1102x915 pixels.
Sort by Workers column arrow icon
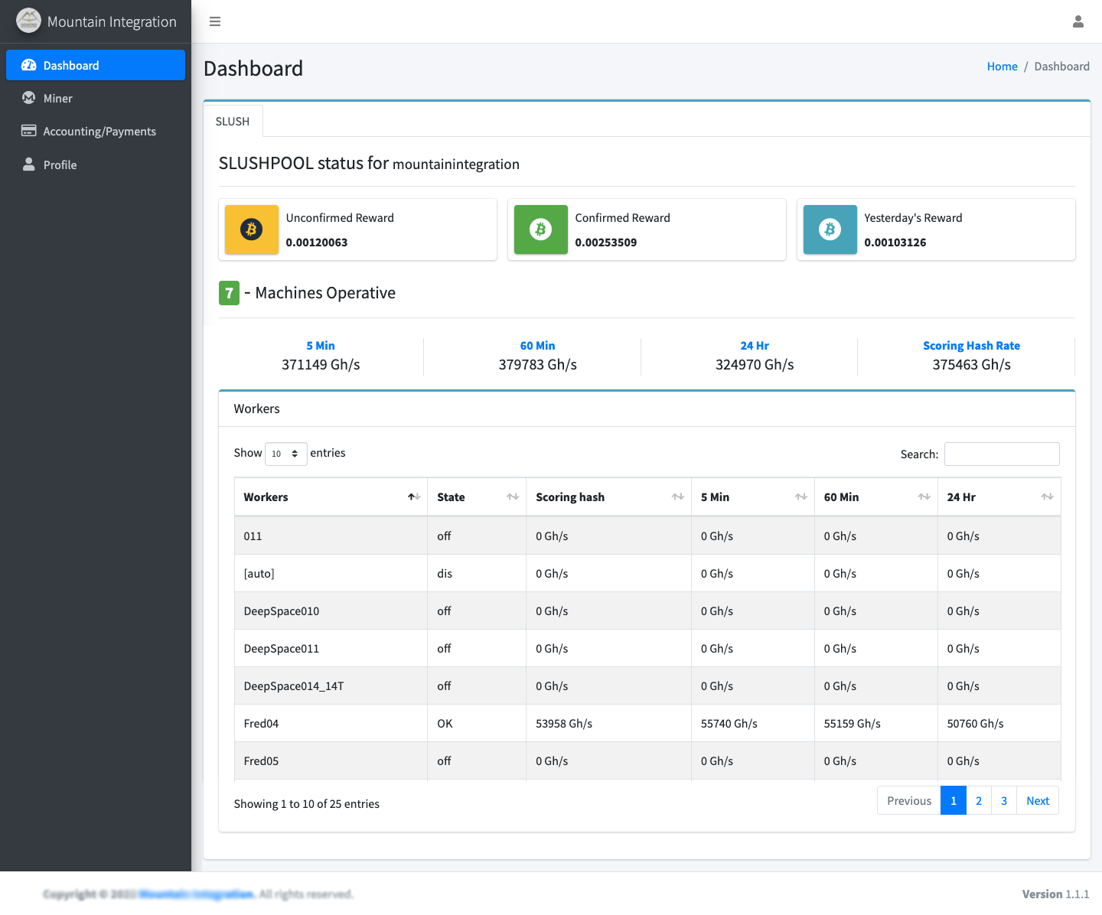coord(414,497)
